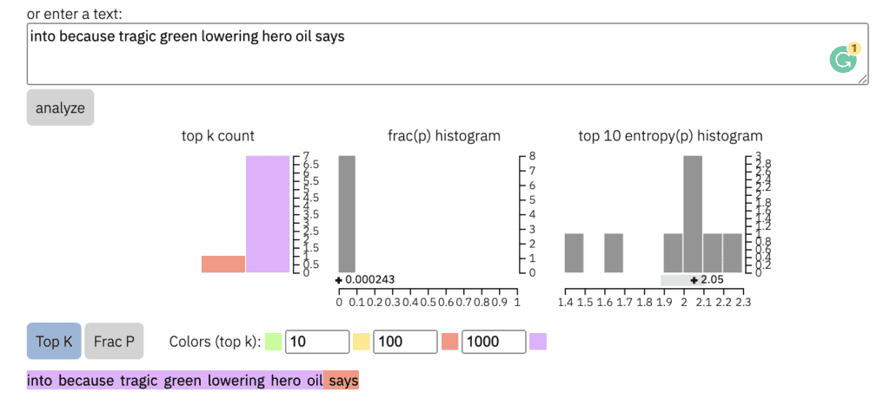Click the red highlighted token "says"
The image size is (890, 405).
click(x=342, y=381)
